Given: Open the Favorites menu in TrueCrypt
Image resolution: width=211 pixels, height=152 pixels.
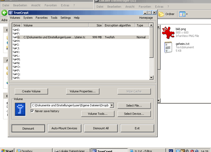Looking at the screenshot, I should click(42, 18).
